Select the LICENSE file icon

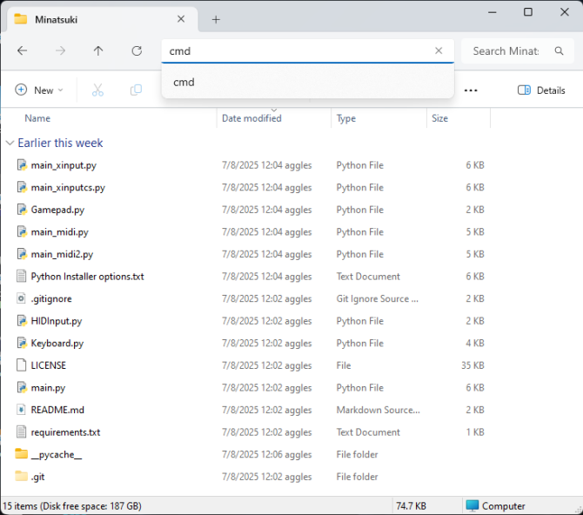click(x=22, y=365)
